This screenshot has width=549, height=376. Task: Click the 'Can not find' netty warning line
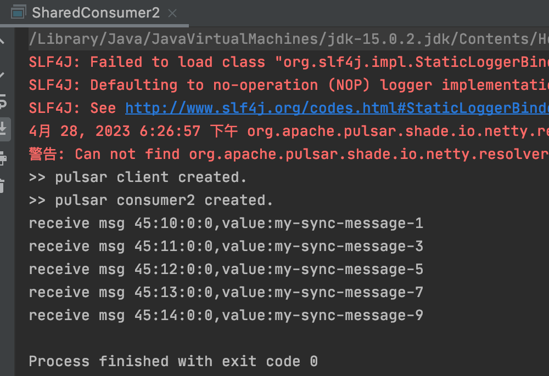289,155
